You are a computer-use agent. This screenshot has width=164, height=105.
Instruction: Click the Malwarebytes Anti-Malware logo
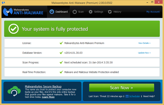[23, 12]
